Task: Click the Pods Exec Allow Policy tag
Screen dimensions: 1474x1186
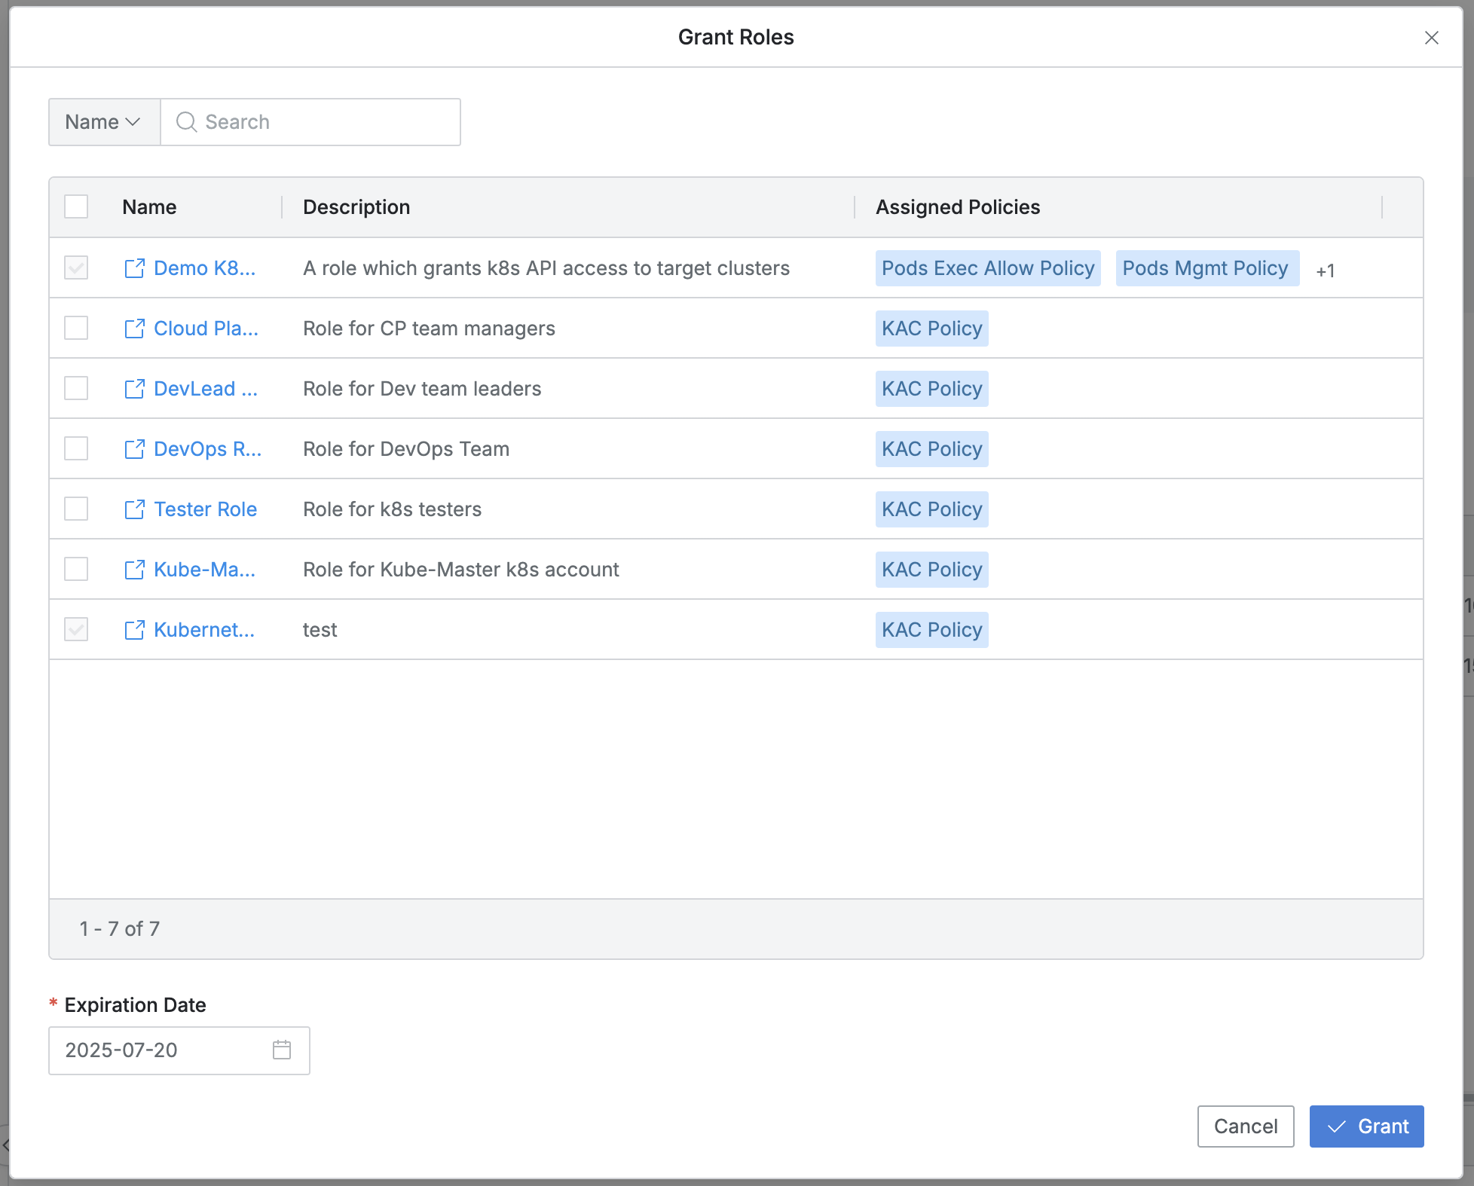Action: coord(987,268)
